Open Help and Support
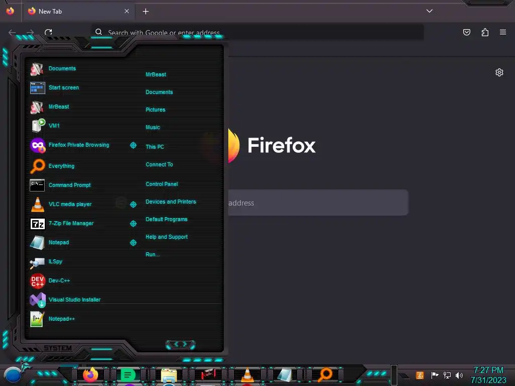 point(166,237)
